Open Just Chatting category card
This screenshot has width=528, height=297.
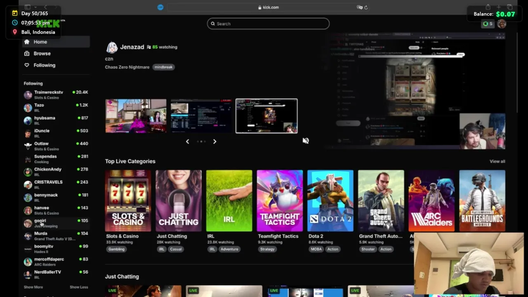[179, 200]
